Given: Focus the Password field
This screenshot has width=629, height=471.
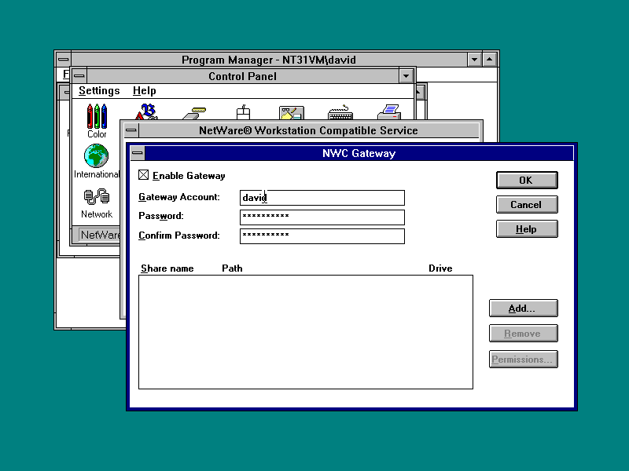Looking at the screenshot, I should click(322, 217).
